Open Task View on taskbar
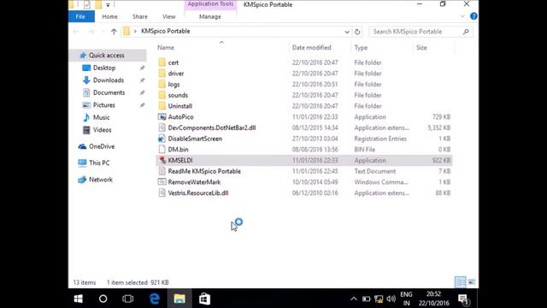547x308 pixels. point(128,299)
